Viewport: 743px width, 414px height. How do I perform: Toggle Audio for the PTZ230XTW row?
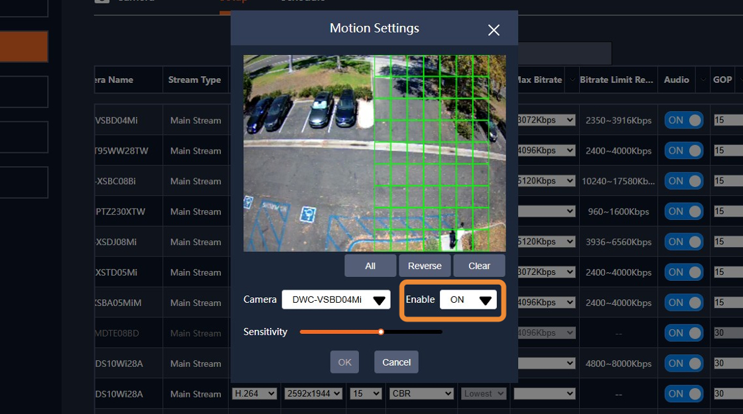coord(684,211)
